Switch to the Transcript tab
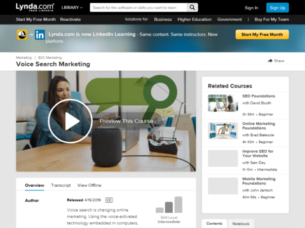 pos(61,186)
